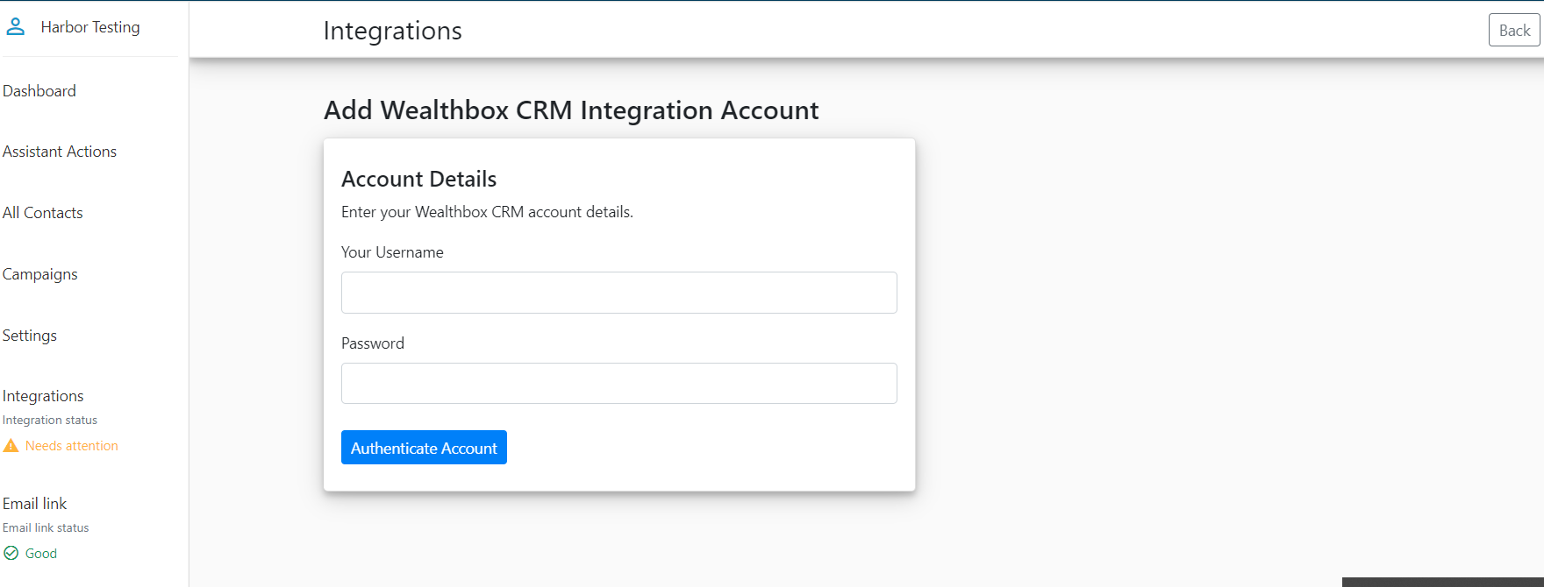Click the Add Wealthbox CRM Integration Account heading
The image size is (1544, 587).
571,110
